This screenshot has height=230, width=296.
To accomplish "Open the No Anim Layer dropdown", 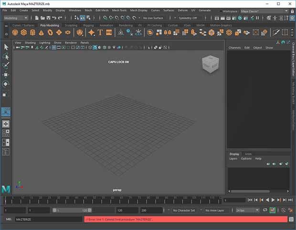I will coord(214,210).
